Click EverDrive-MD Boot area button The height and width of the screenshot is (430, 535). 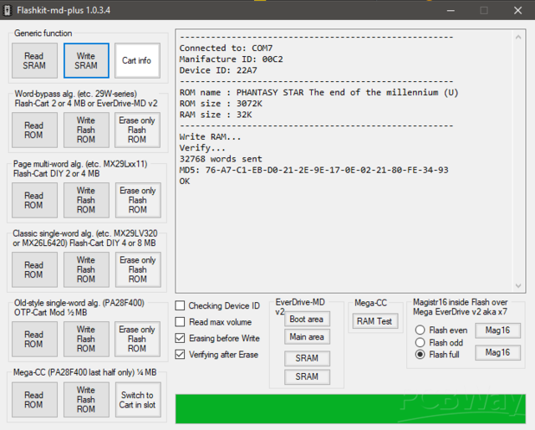[307, 319]
